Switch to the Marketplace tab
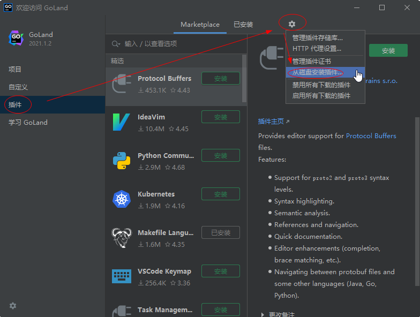Screen dimensions: 420x317 (200, 25)
